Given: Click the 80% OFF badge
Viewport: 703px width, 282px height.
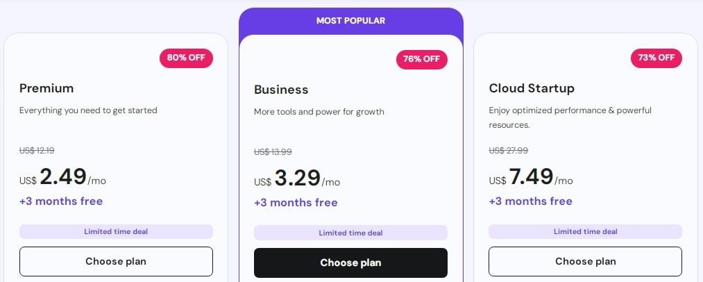Looking at the screenshot, I should [x=186, y=58].
